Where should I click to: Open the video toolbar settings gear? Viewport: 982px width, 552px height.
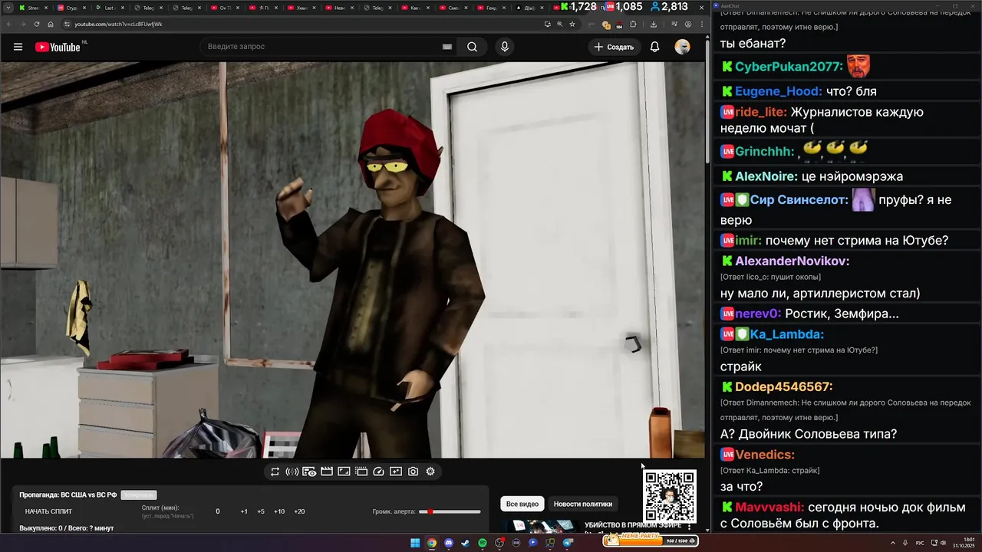click(x=430, y=472)
